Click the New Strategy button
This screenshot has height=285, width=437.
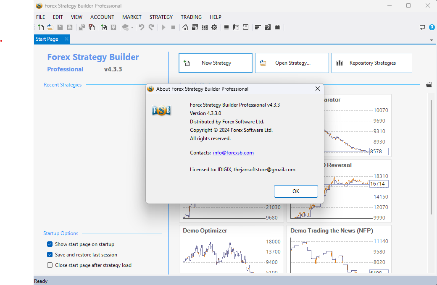216,63
